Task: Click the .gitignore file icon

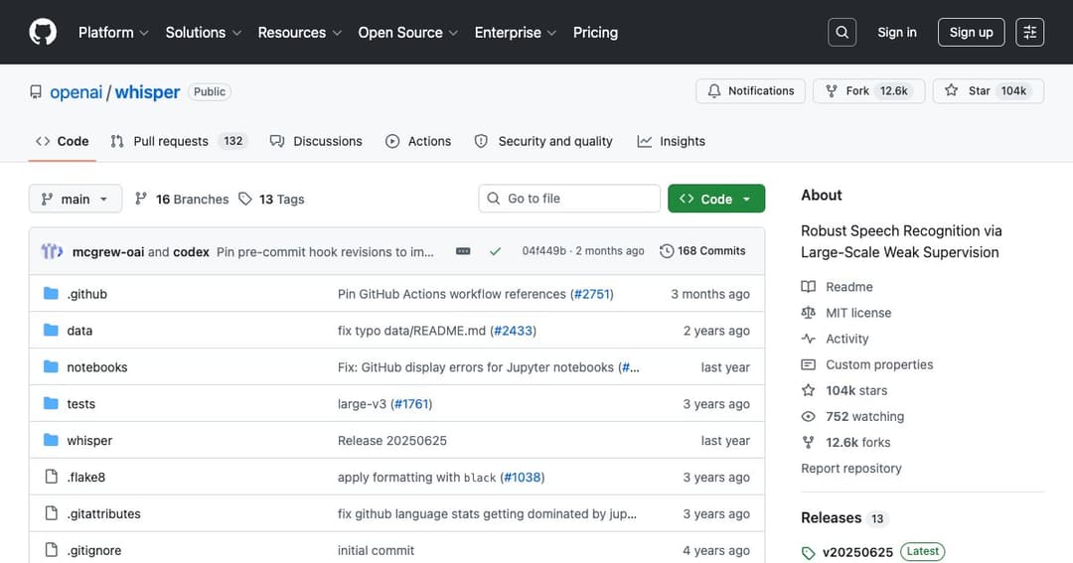Action: tap(51, 549)
